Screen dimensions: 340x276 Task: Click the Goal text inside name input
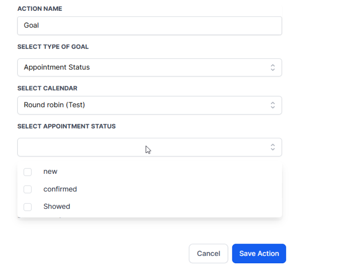[31, 25]
